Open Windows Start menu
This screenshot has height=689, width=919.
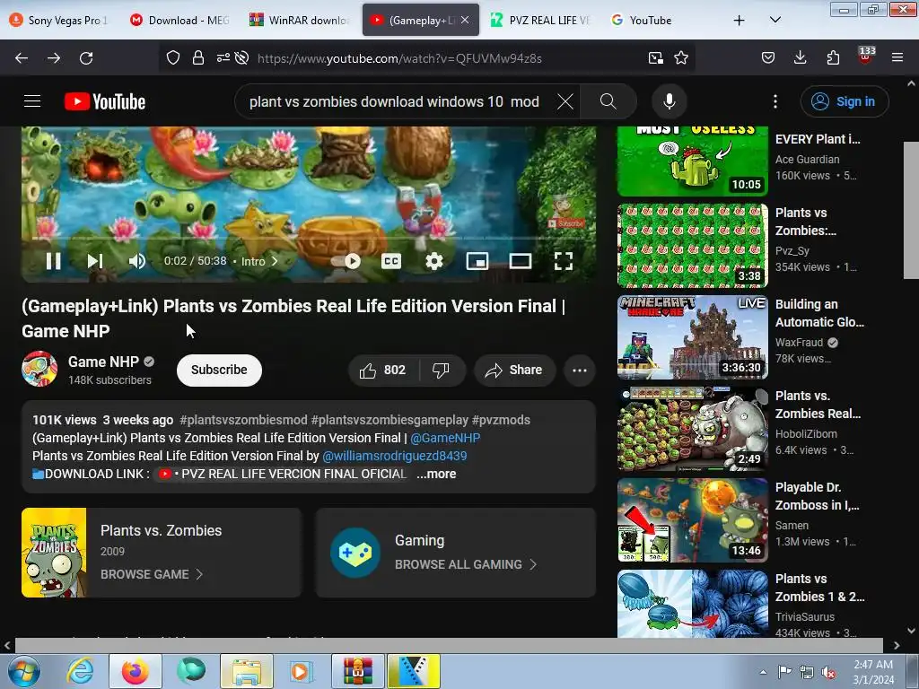(22, 671)
